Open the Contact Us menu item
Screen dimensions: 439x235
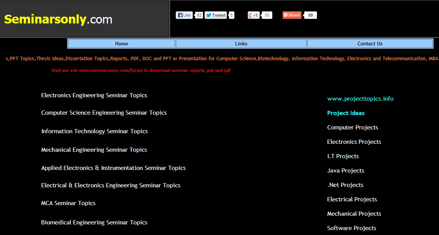[370, 44]
